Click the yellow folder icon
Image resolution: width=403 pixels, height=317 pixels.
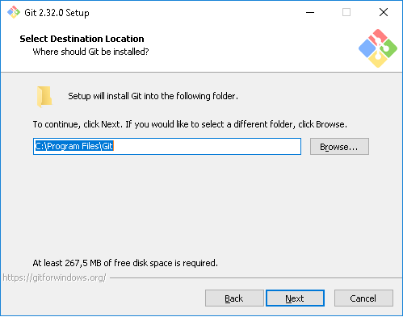(44, 97)
